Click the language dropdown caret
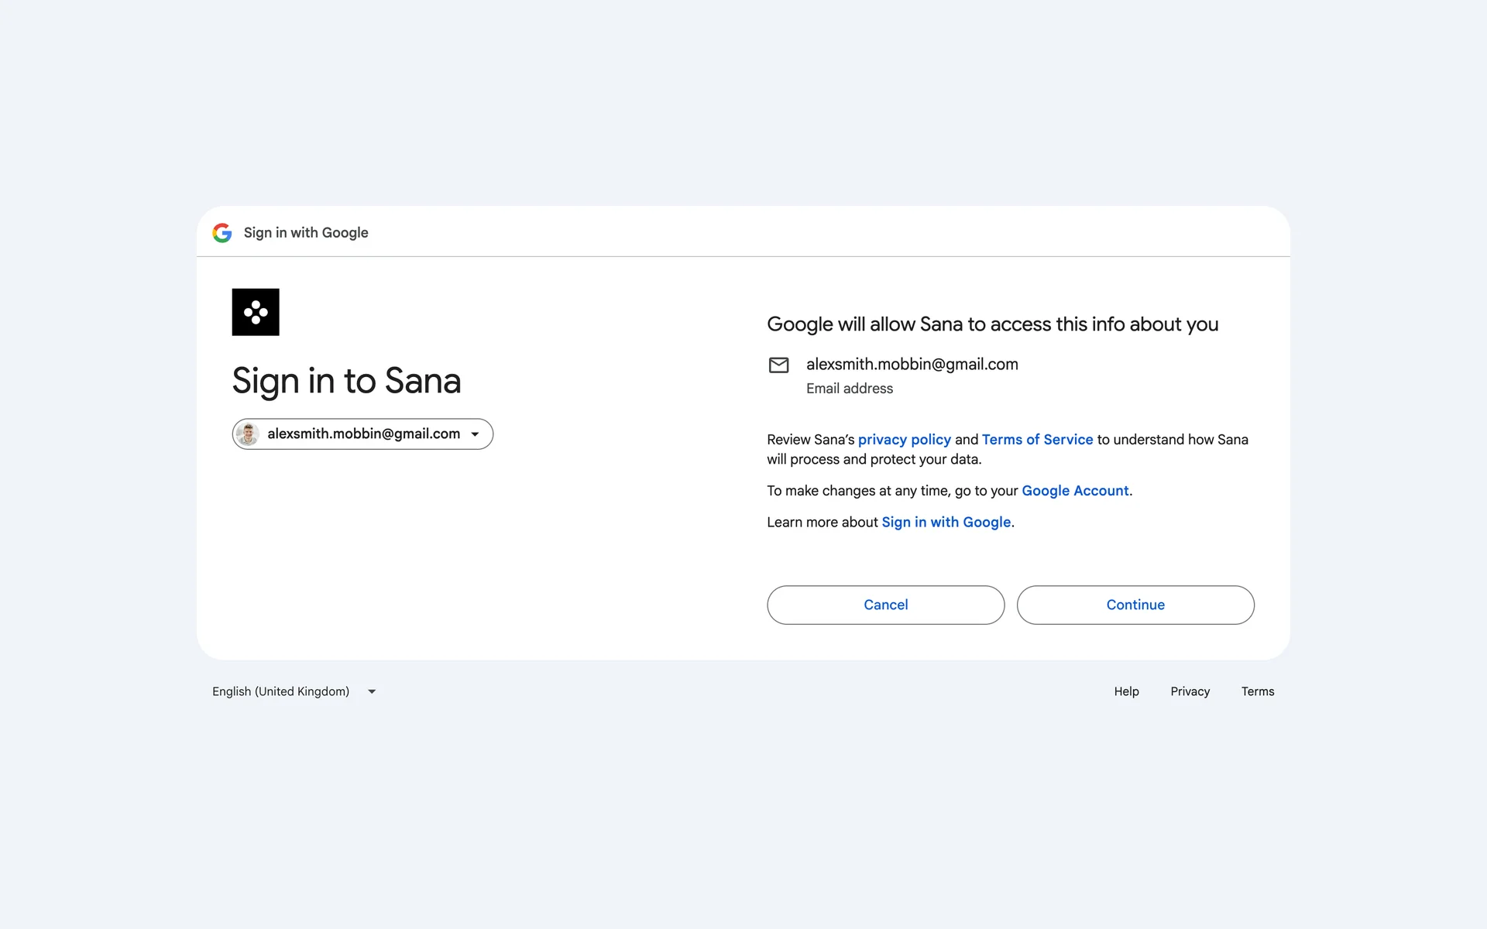Image resolution: width=1487 pixels, height=929 pixels. 372,691
